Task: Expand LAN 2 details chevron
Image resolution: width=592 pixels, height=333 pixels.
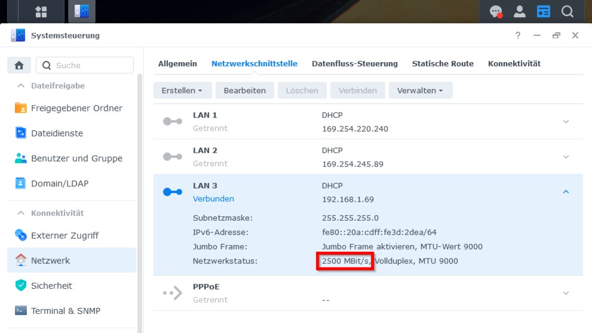Action: click(566, 157)
